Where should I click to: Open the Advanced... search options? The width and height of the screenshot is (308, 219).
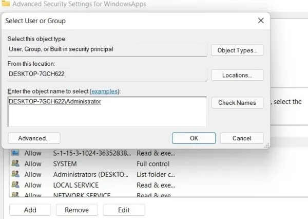[x=34, y=138]
